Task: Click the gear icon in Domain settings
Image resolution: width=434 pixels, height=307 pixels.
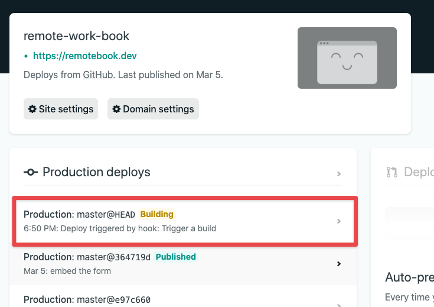Action: coord(116,109)
